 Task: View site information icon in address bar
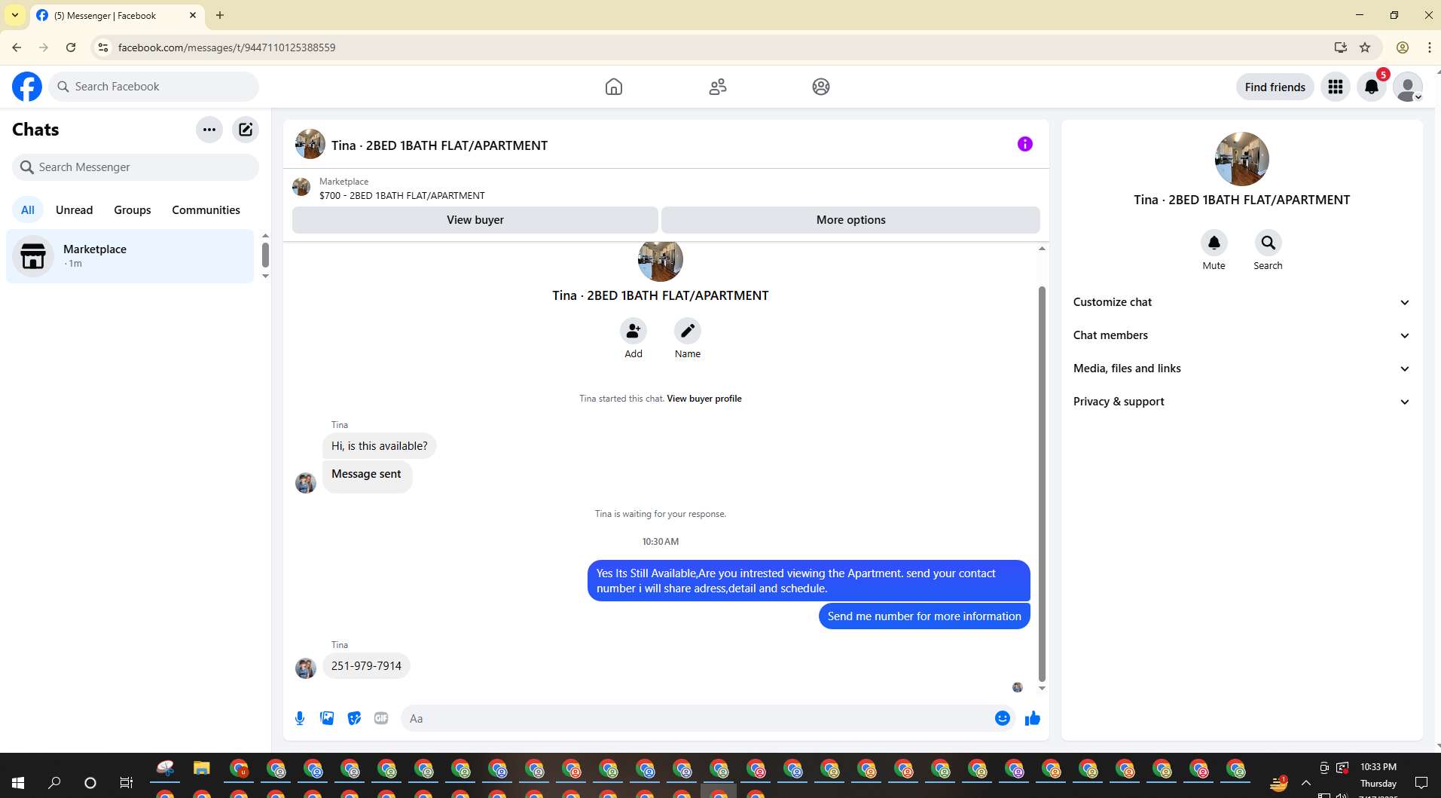click(x=103, y=47)
